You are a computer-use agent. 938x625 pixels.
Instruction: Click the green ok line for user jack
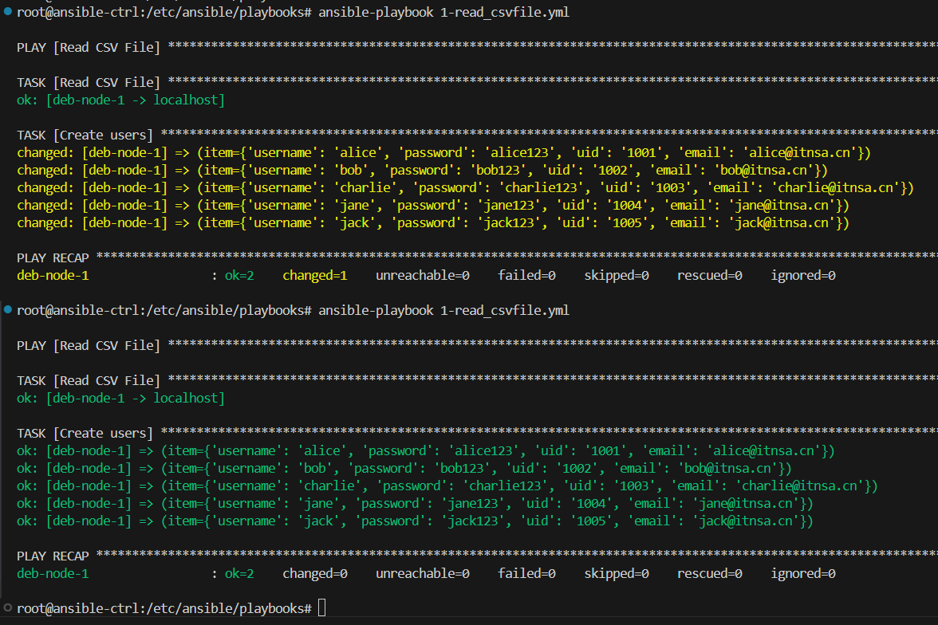[x=415, y=521]
